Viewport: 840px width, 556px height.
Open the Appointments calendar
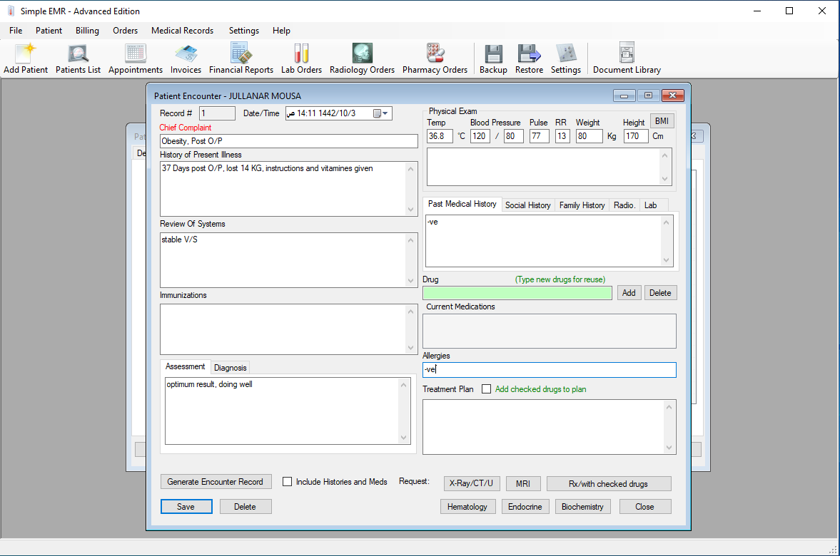tap(135, 57)
